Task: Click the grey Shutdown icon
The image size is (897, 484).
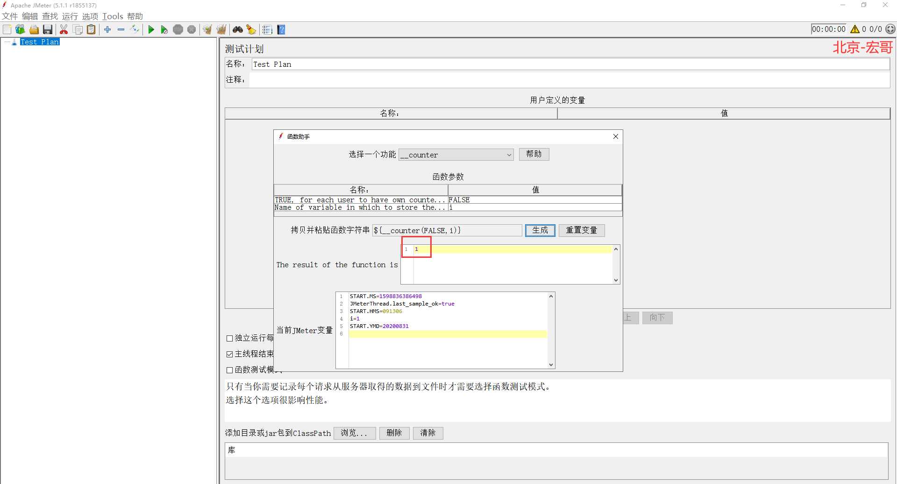Action: [x=192, y=29]
